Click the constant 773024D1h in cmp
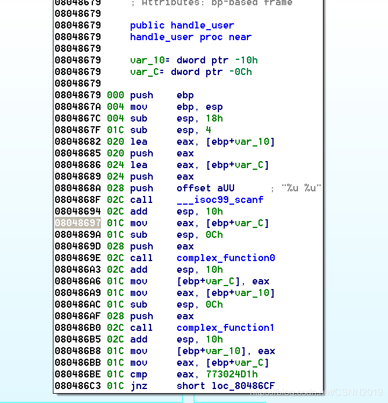Viewport: 388px width, 403px height. click(x=232, y=375)
